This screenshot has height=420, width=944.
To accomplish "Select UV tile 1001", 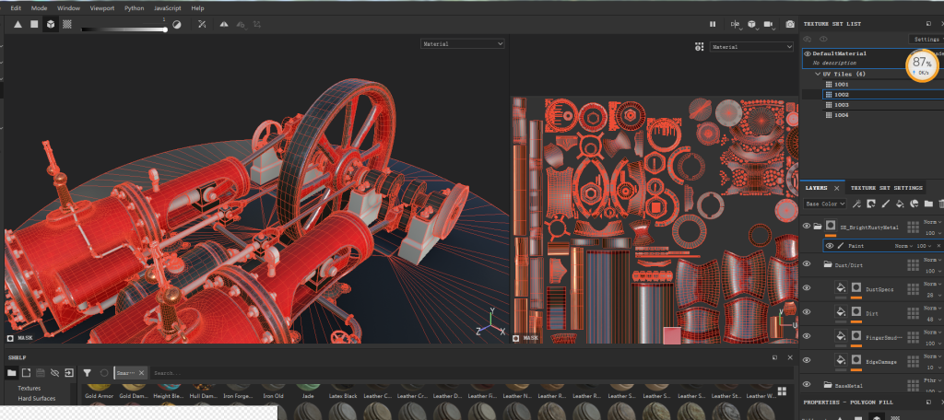I will [841, 84].
